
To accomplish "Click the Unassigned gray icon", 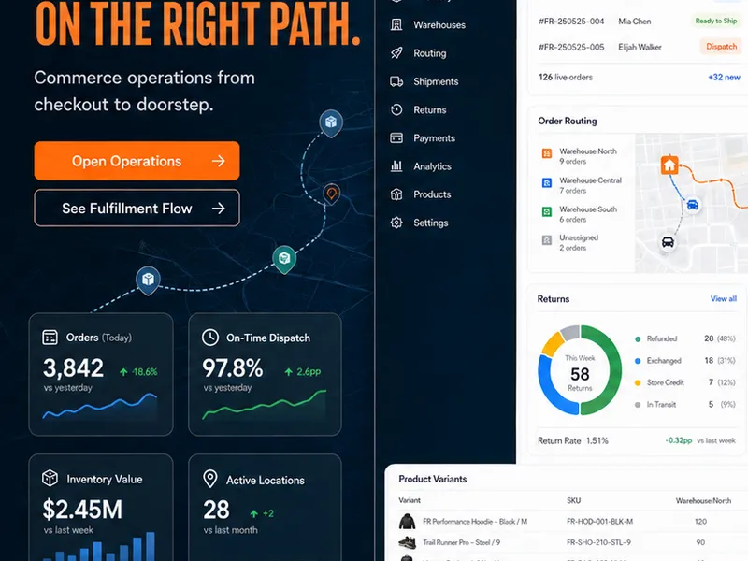I will (547, 240).
